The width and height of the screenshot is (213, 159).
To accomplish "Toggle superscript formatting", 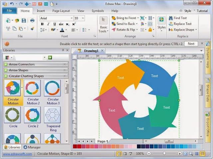I will [74, 24].
